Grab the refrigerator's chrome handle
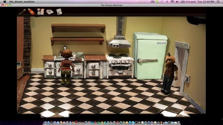 tap(148, 61)
